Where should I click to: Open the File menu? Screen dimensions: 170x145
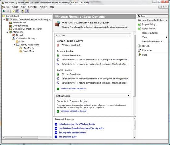click(8, 7)
